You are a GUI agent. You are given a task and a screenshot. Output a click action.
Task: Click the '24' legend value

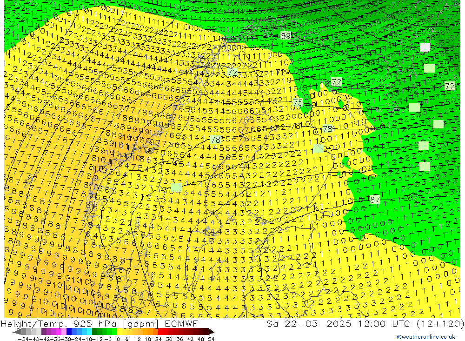[159, 339]
